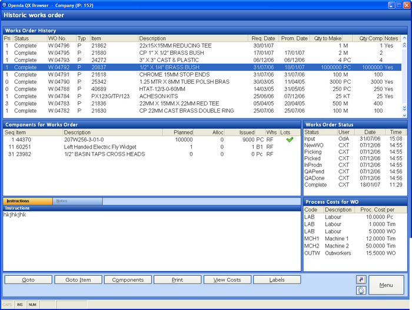Click the CAPS indicator in status bar
412x310 pixels.
coord(7,305)
